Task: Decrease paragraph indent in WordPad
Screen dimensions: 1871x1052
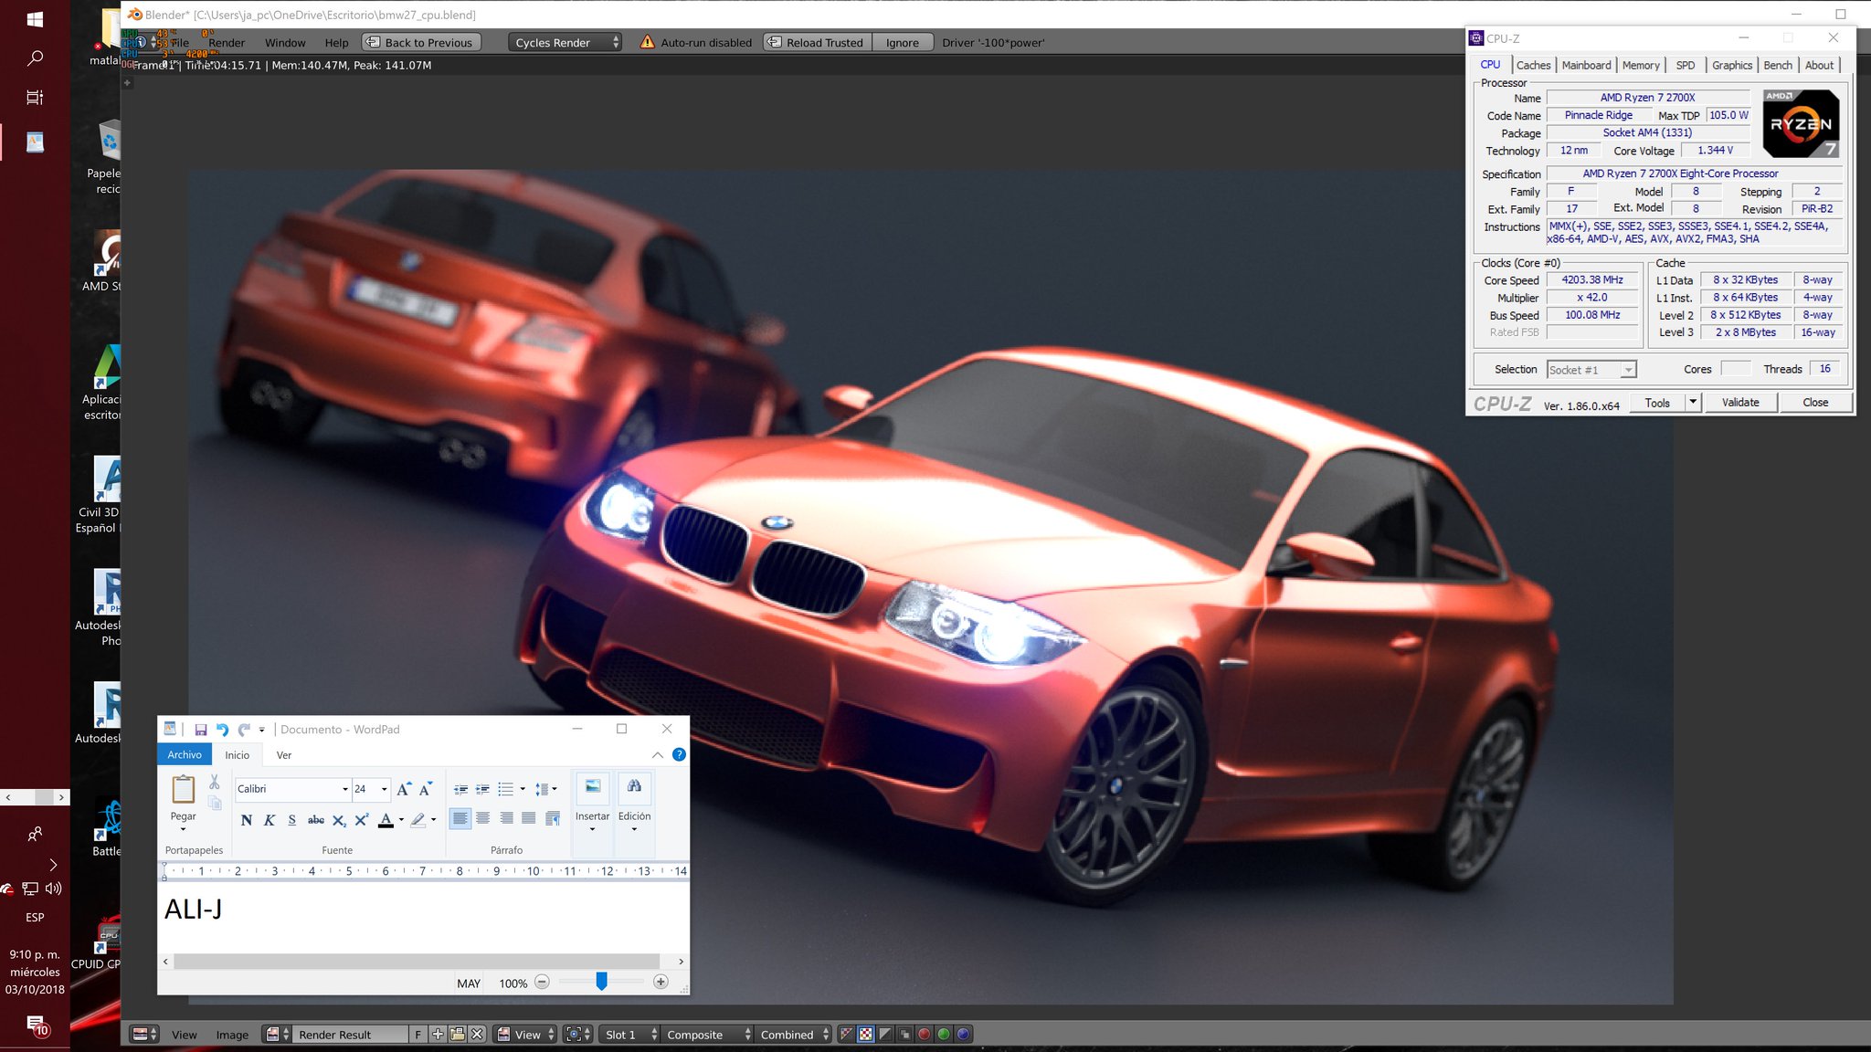Action: pyautogui.click(x=460, y=789)
